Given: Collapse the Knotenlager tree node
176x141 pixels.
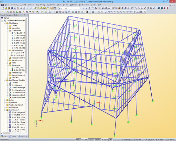Looking at the screenshot, I should coord(7,65).
